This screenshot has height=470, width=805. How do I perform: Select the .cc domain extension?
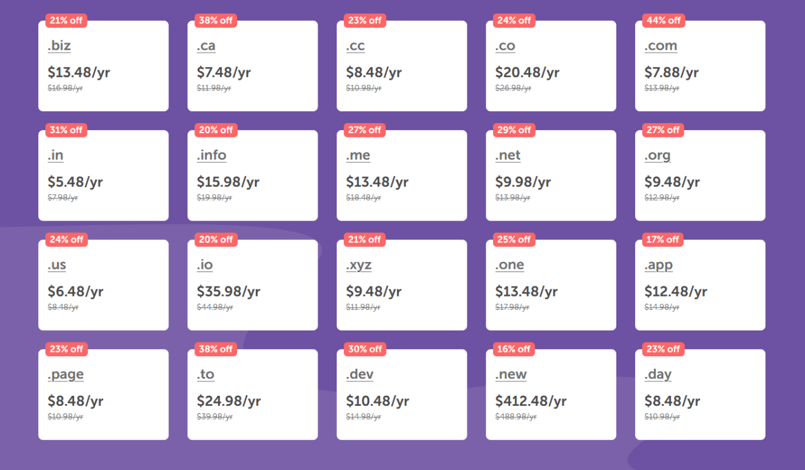(x=355, y=46)
